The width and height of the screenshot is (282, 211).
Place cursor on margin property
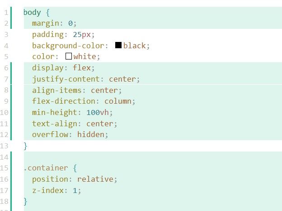point(46,23)
